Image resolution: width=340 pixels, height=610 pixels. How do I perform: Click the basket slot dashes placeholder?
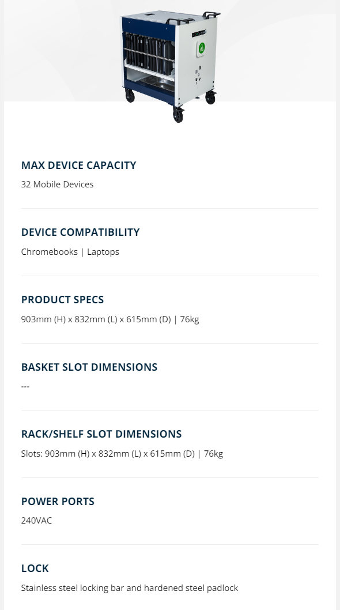coord(25,386)
